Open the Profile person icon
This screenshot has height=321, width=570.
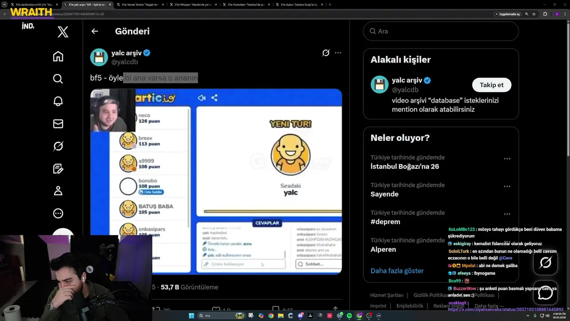[x=58, y=191]
